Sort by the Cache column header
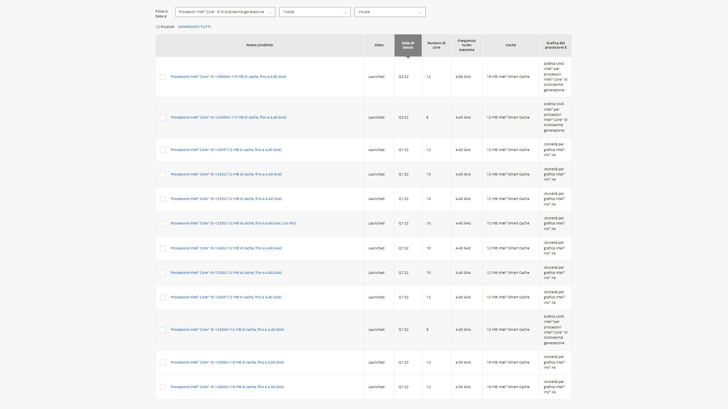728x409 pixels. (x=511, y=45)
